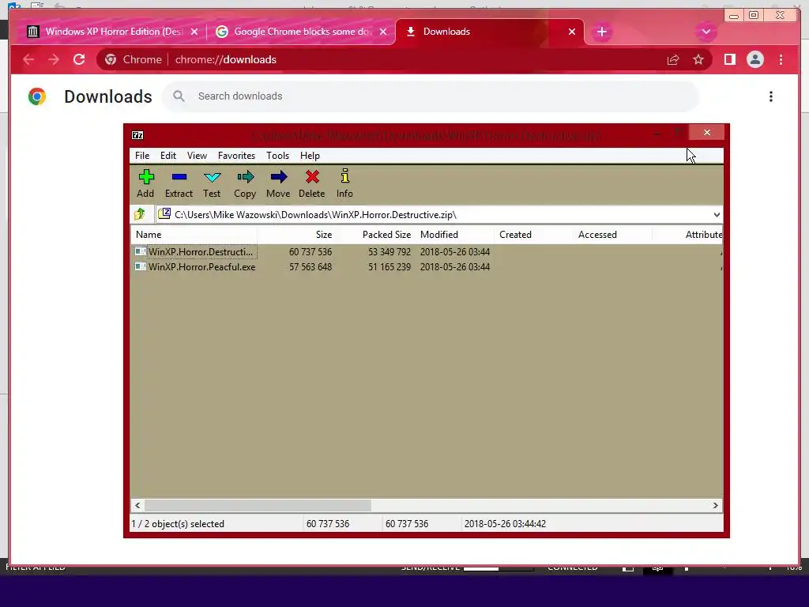The width and height of the screenshot is (809, 607).
Task: Close the Google Chrome blocks some downloads tab
Action: (383, 32)
